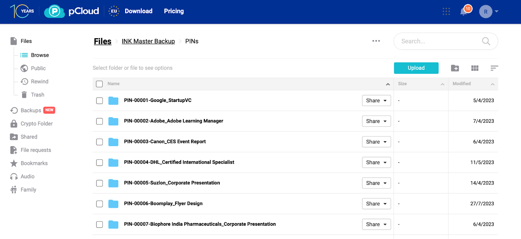521x239 pixels.
Task: Focus the Search input field
Action: (x=446, y=41)
